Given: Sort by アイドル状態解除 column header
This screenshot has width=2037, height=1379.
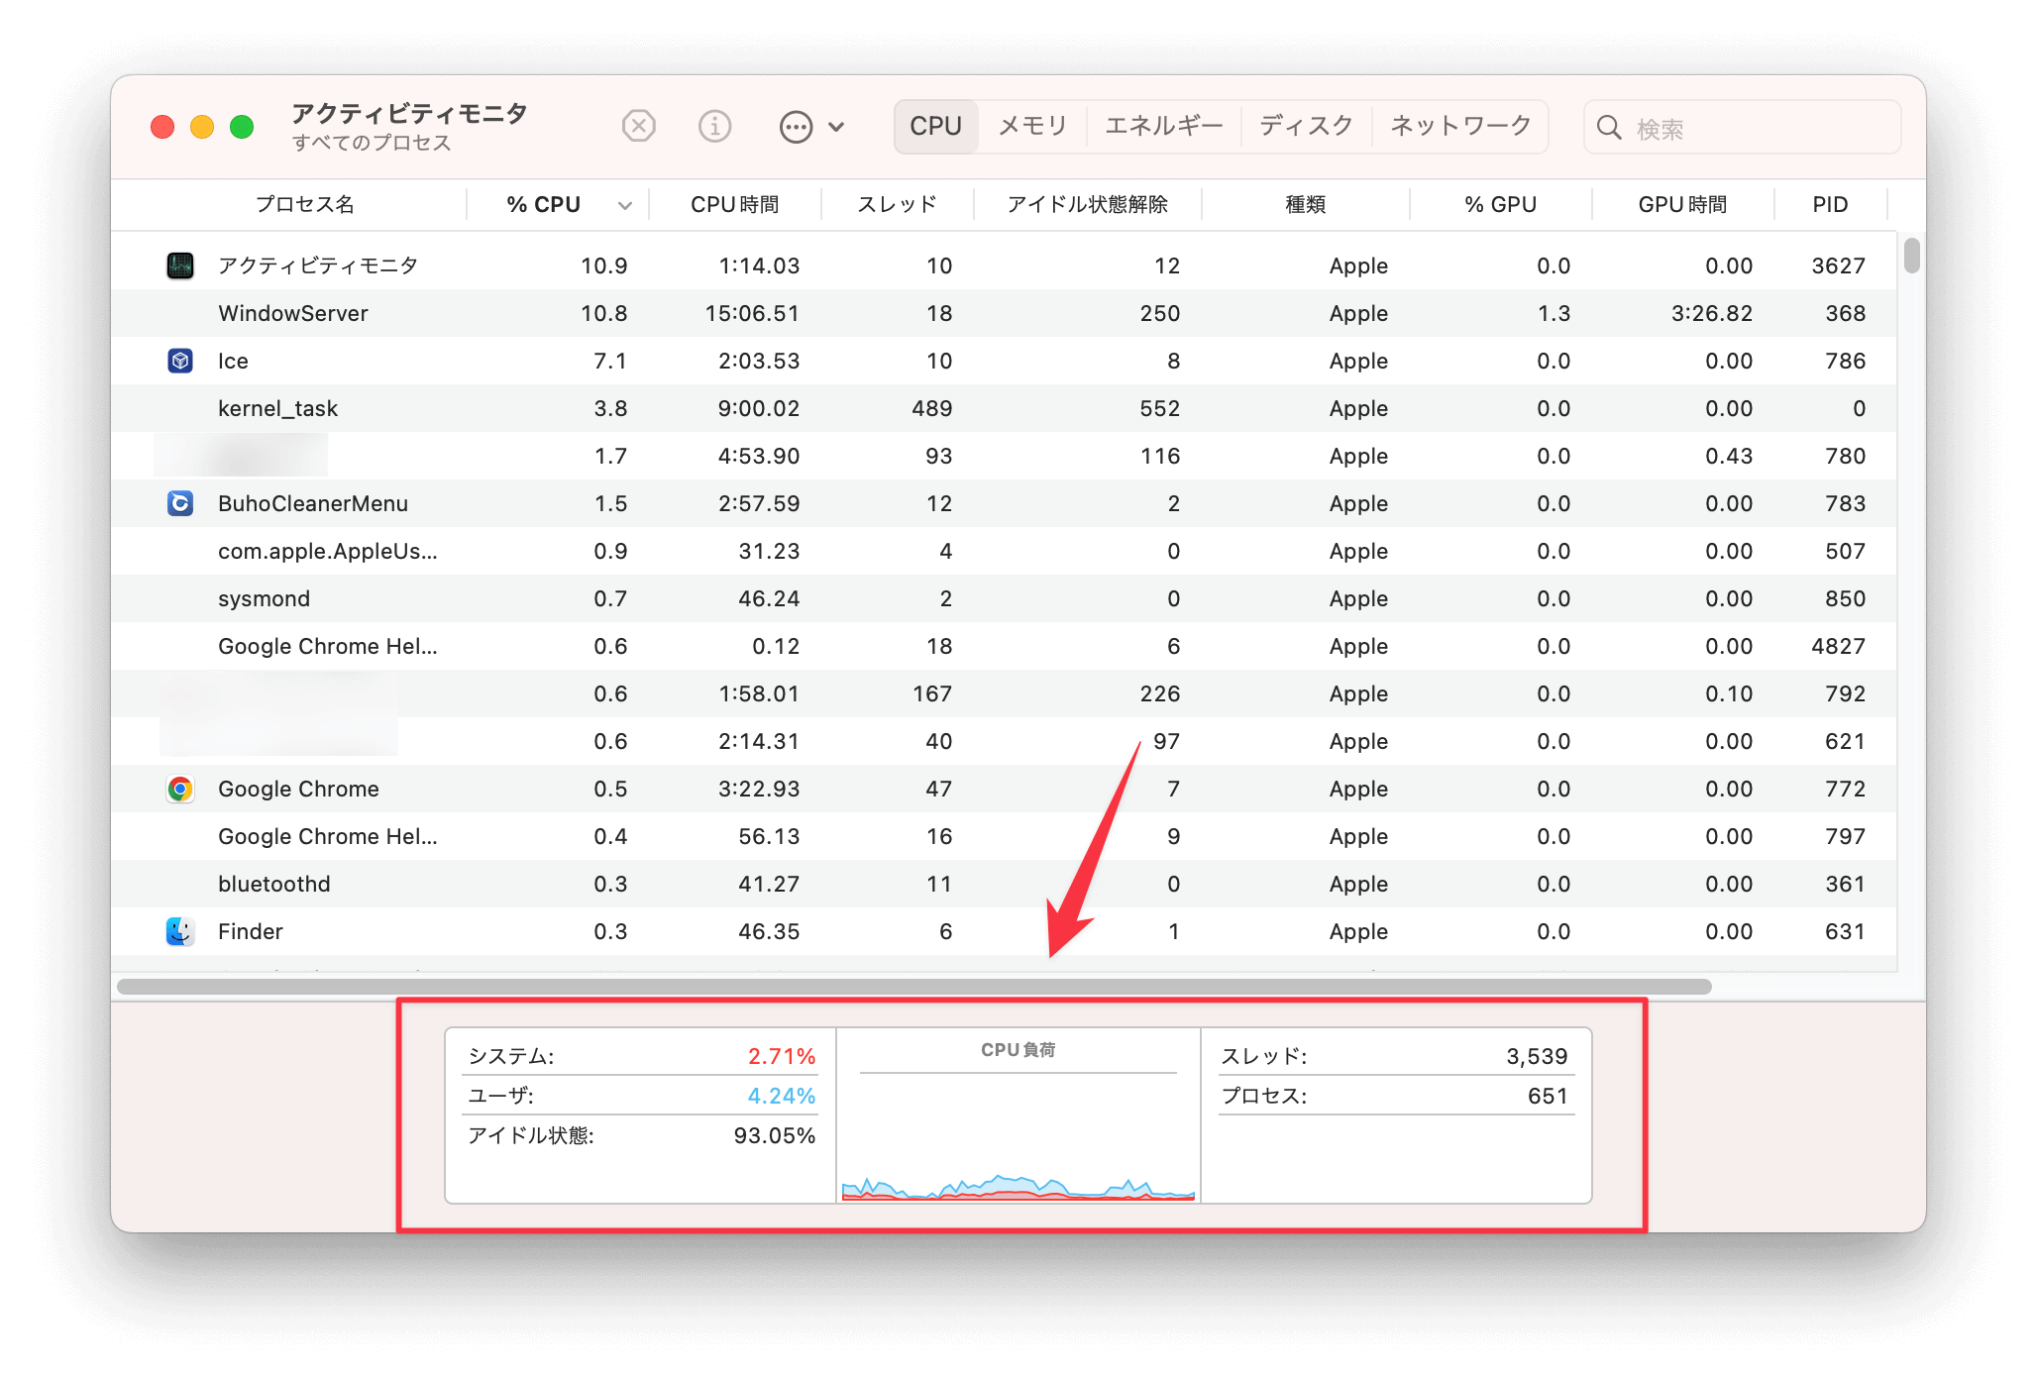Looking at the screenshot, I should point(1088,204).
